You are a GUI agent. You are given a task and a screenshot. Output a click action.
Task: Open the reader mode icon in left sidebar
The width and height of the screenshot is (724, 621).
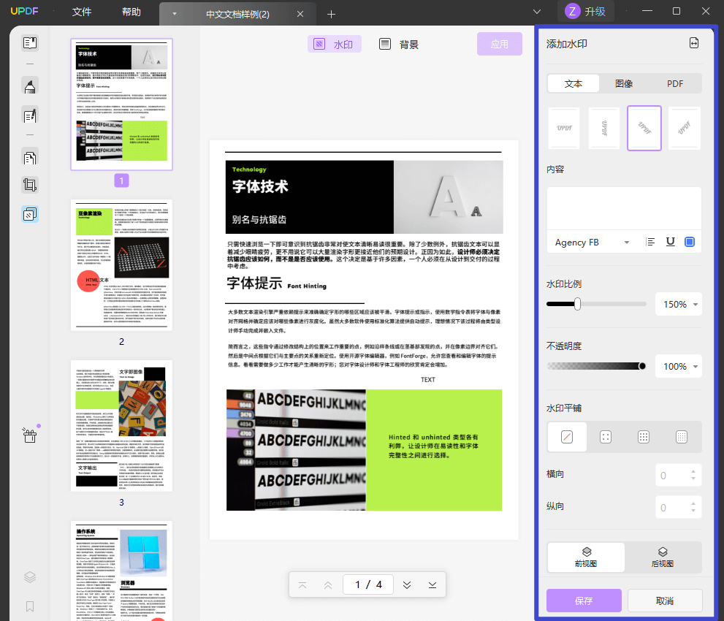pos(30,43)
